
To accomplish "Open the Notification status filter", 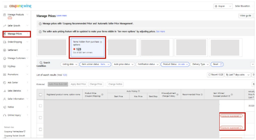I will (x=148, y=64).
